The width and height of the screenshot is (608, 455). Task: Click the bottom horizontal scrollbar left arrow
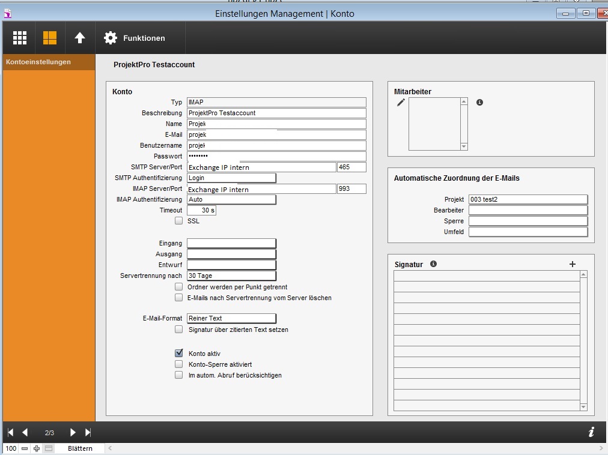pyautogui.click(x=110, y=448)
